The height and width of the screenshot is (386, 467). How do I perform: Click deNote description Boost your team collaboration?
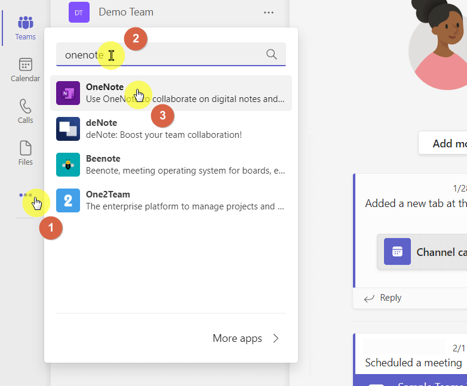164,135
